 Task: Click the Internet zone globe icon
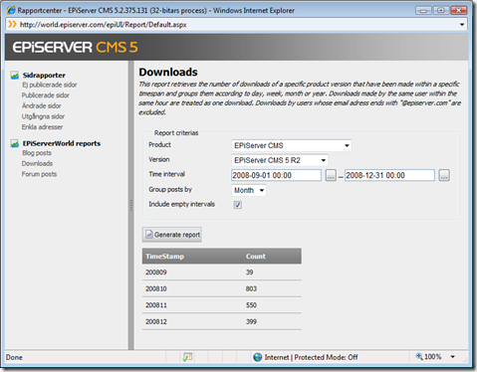point(257,357)
